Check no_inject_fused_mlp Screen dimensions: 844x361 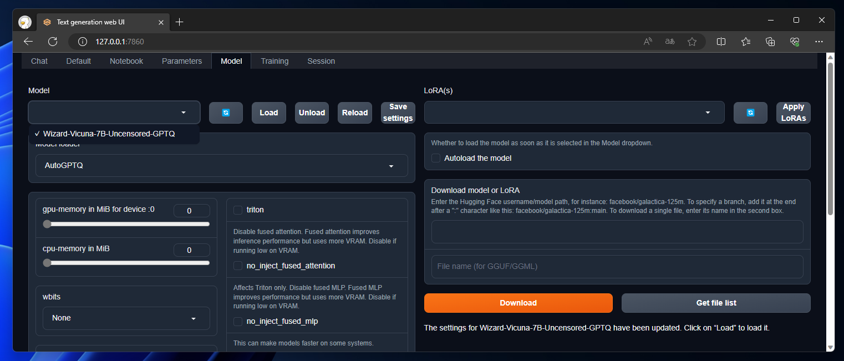238,321
